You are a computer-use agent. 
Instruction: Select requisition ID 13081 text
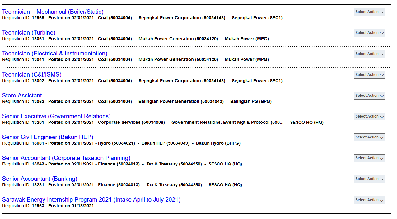point(38,143)
